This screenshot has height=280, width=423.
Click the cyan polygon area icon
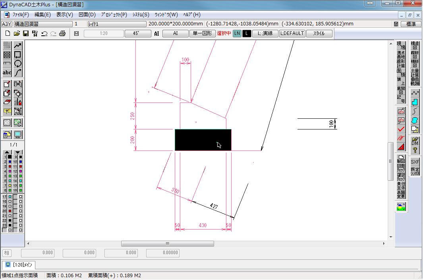(x=415, y=102)
